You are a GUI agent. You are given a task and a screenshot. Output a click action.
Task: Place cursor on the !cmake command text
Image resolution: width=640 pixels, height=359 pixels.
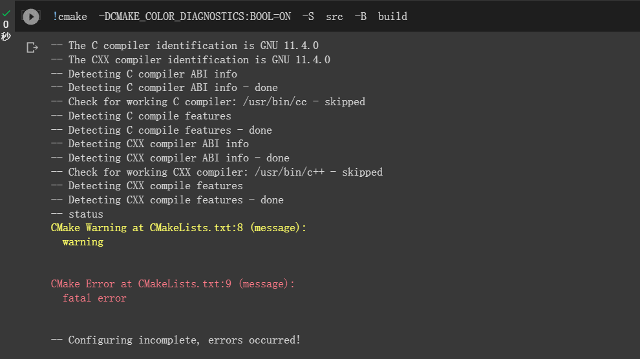[70, 17]
